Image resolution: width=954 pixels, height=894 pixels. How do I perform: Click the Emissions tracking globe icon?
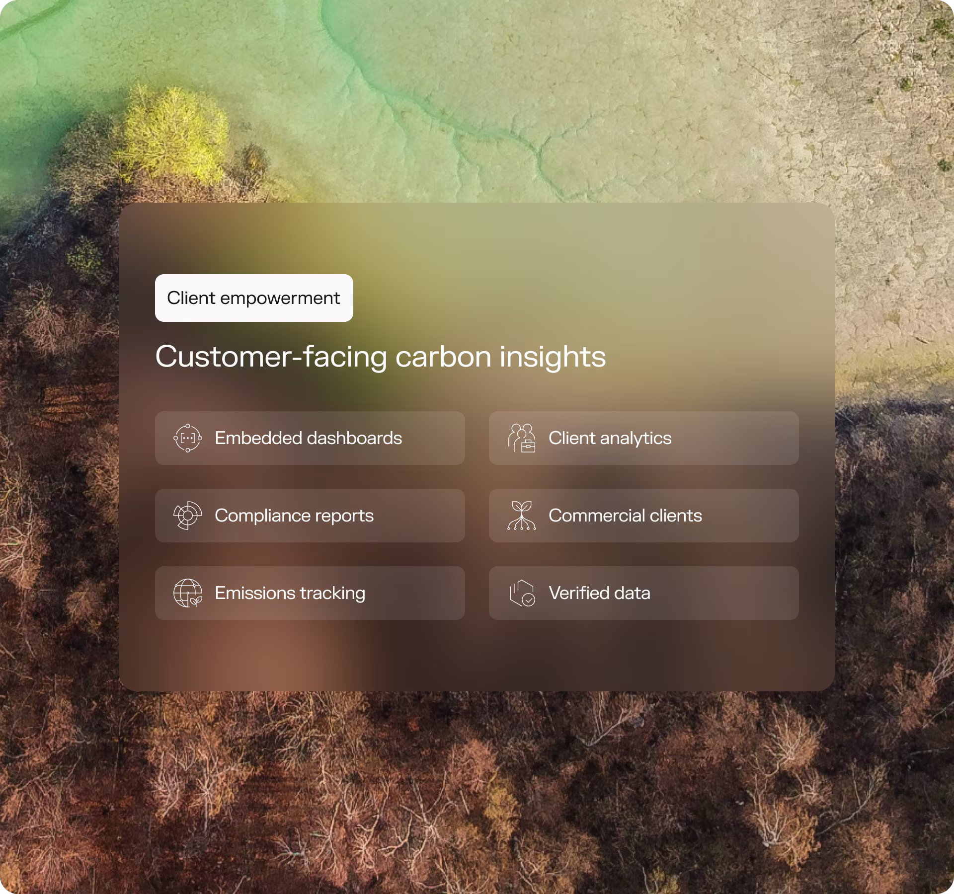187,593
